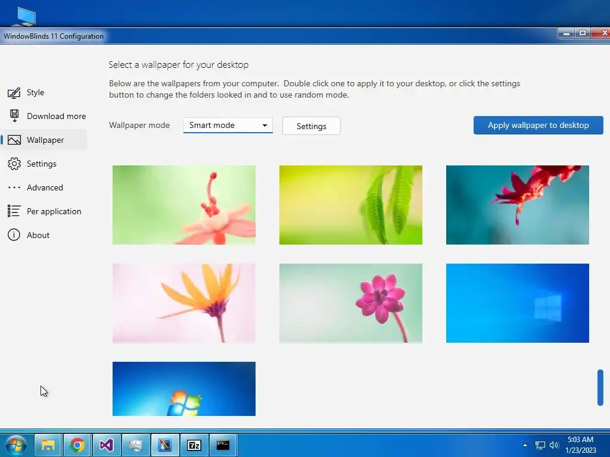Viewport: 610px width, 457px height.
Task: Show hidden system tray icons arrow
Action: (525, 445)
